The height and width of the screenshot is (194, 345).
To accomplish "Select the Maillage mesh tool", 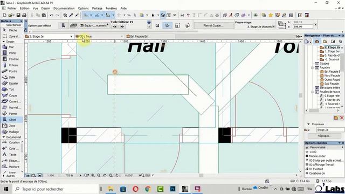I will 11,131.
